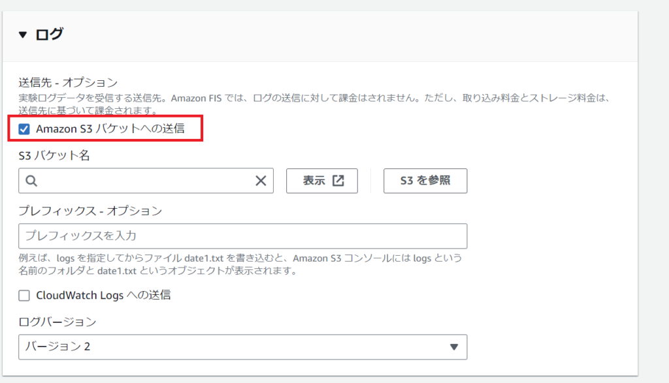Click the 表示 button
669x383 pixels.
coord(322,181)
